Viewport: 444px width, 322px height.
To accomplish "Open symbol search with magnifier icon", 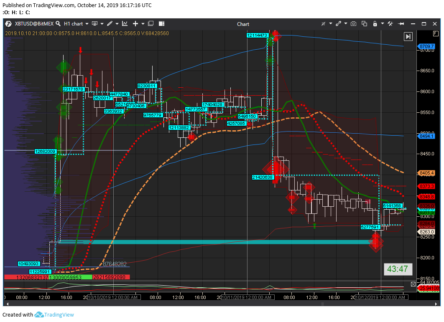I will 58,23.
